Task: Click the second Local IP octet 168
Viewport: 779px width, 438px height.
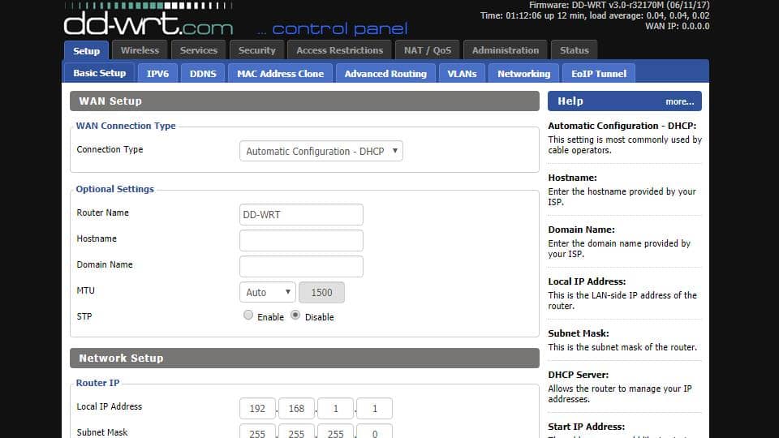Action: [296, 408]
